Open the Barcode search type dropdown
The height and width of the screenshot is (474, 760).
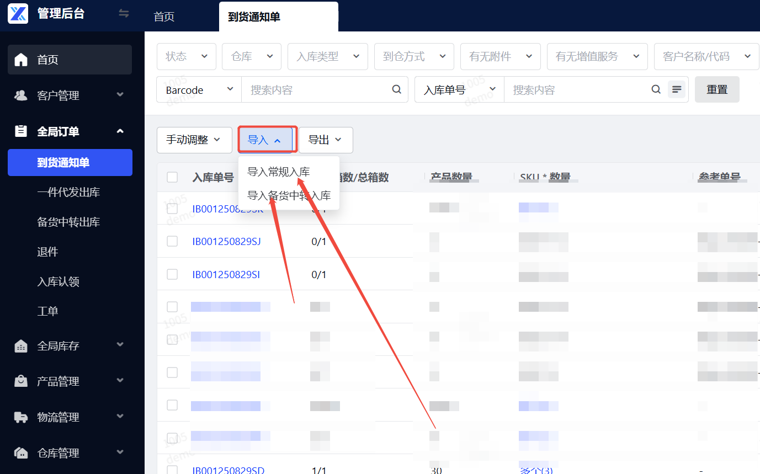coord(199,89)
